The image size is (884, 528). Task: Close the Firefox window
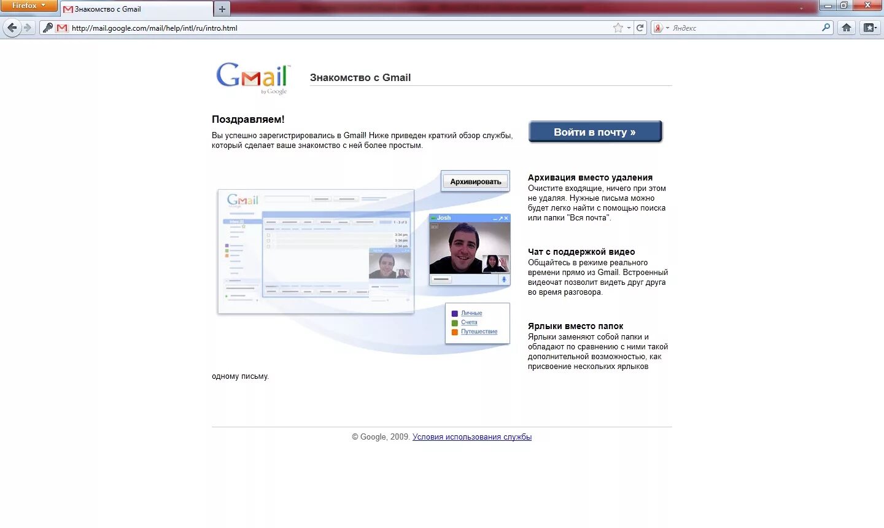pos(868,6)
